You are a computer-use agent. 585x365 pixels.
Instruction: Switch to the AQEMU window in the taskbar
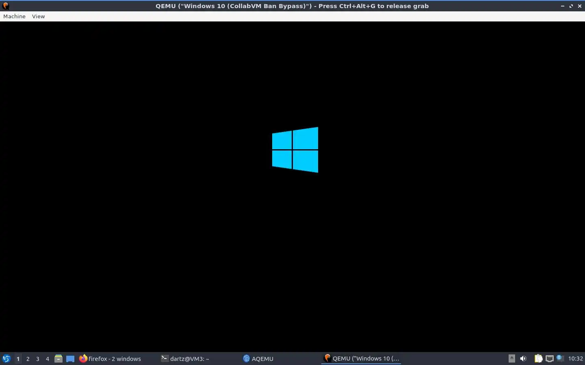tap(258, 359)
